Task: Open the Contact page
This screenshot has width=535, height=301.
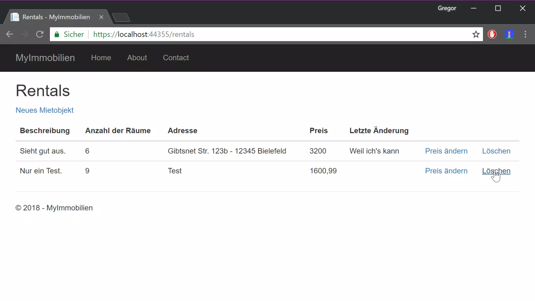Action: click(x=176, y=57)
